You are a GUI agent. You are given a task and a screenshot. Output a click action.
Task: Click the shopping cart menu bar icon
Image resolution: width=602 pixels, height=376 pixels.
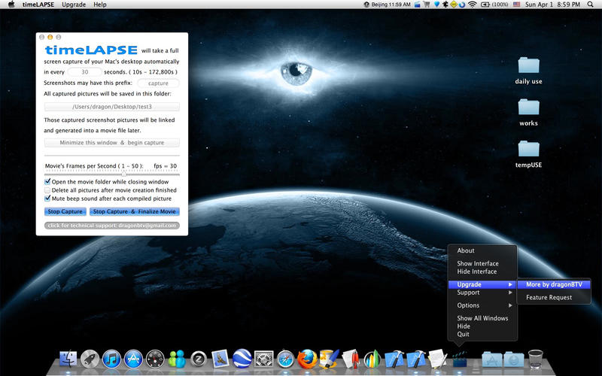tap(427, 5)
